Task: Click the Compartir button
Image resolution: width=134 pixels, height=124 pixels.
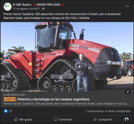Action: pyautogui.click(x=103, y=120)
